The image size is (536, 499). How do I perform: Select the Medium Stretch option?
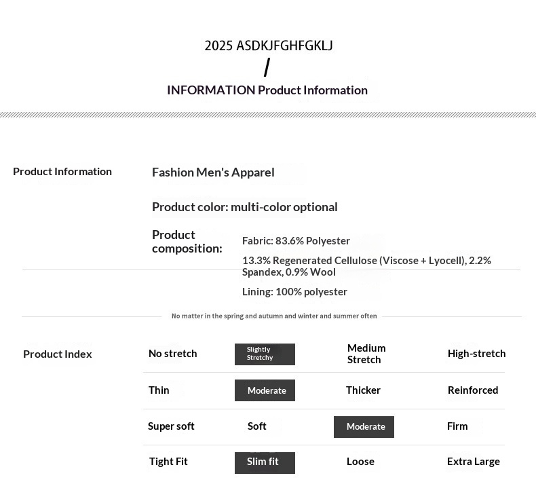[366, 354]
